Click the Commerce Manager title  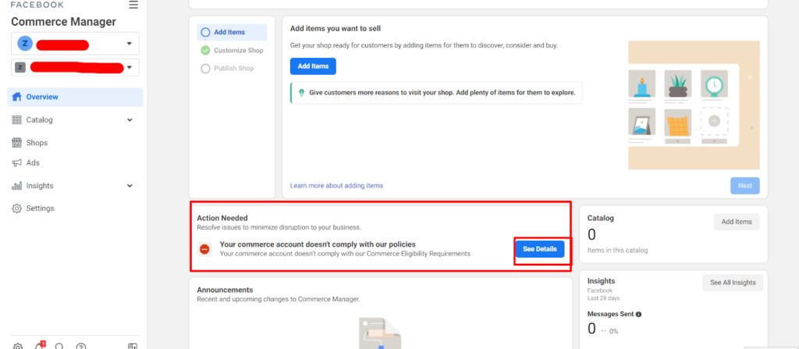pos(64,21)
